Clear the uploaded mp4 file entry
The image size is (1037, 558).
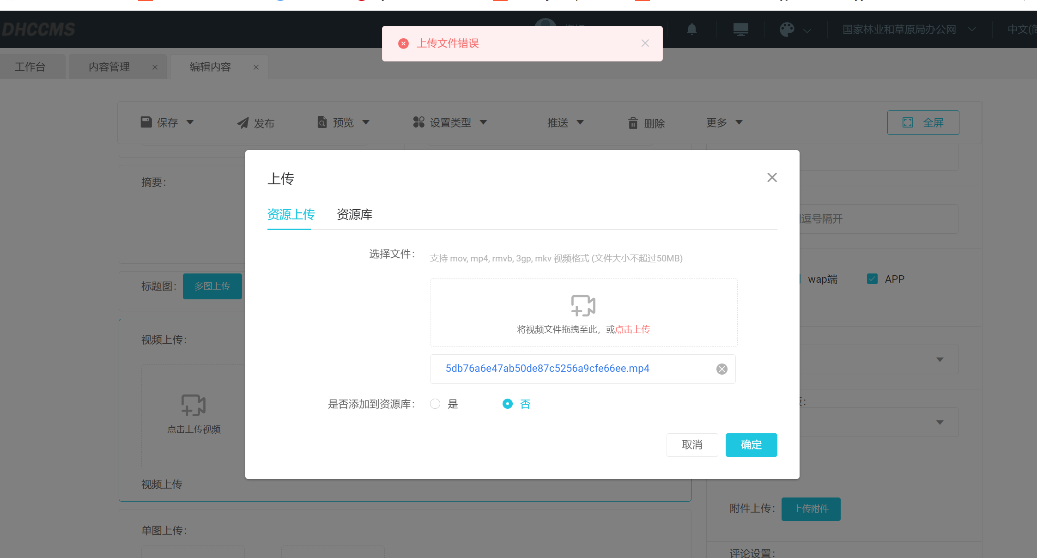[722, 369]
